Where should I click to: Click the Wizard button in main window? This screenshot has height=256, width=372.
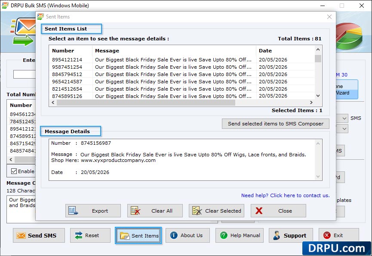(x=347, y=89)
